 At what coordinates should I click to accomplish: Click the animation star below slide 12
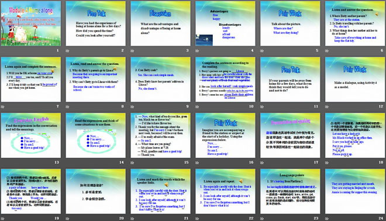coord(327,106)
